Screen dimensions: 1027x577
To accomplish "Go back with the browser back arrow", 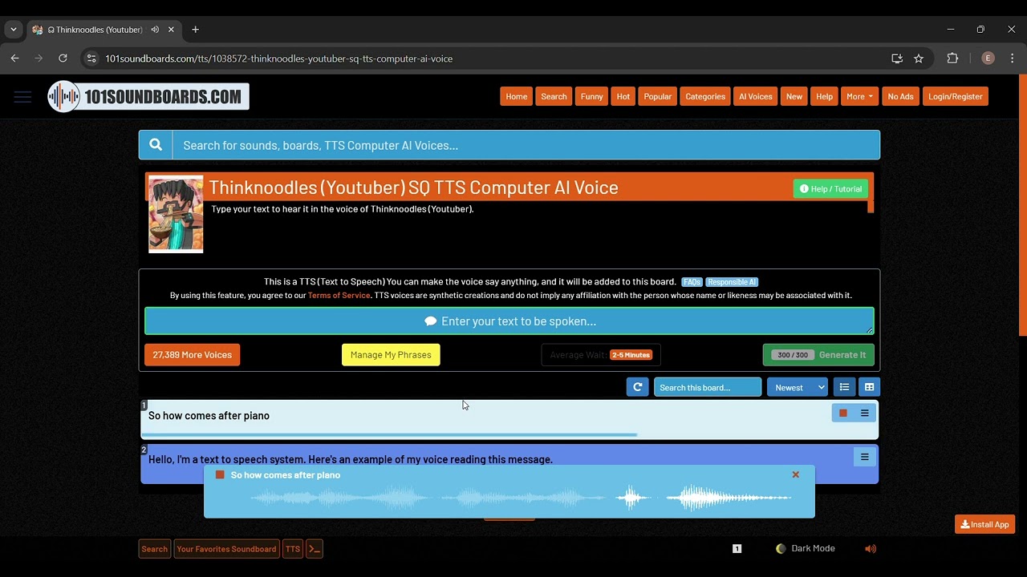I will tap(14, 59).
